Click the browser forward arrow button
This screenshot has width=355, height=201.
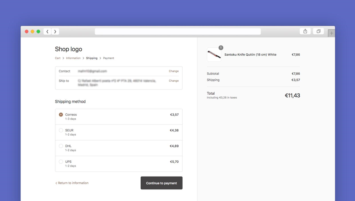click(55, 32)
